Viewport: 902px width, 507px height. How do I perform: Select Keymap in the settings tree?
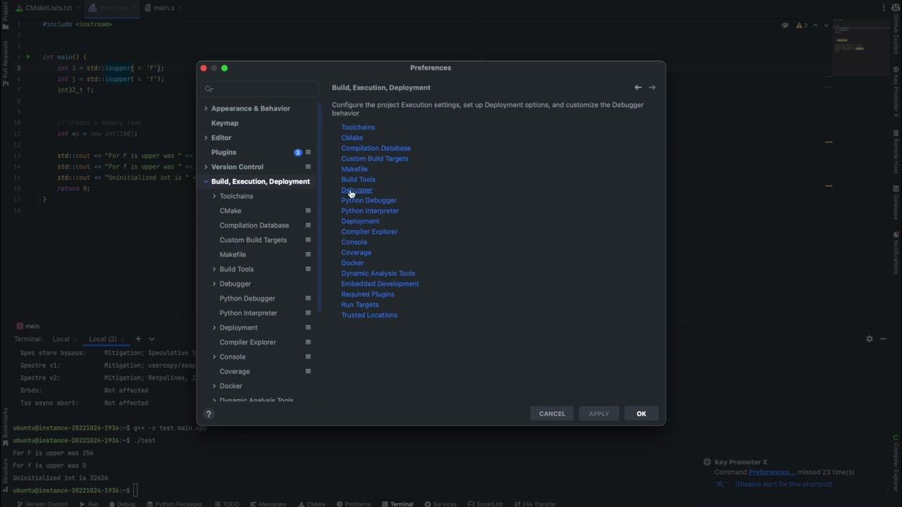tap(225, 123)
